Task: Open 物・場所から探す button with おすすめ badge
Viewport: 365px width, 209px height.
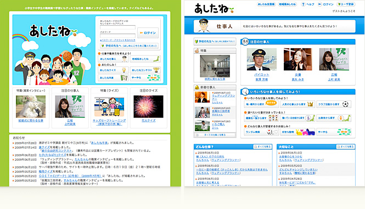Action: pyautogui.click(x=261, y=104)
